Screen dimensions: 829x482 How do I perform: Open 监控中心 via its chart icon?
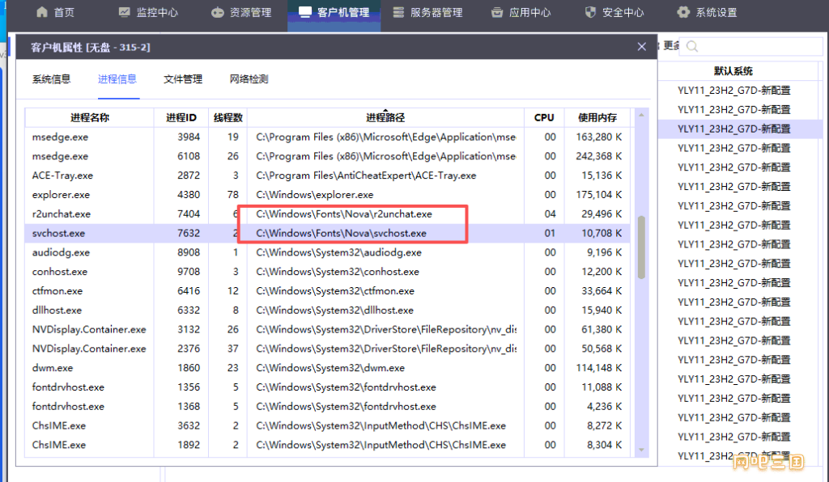[124, 12]
